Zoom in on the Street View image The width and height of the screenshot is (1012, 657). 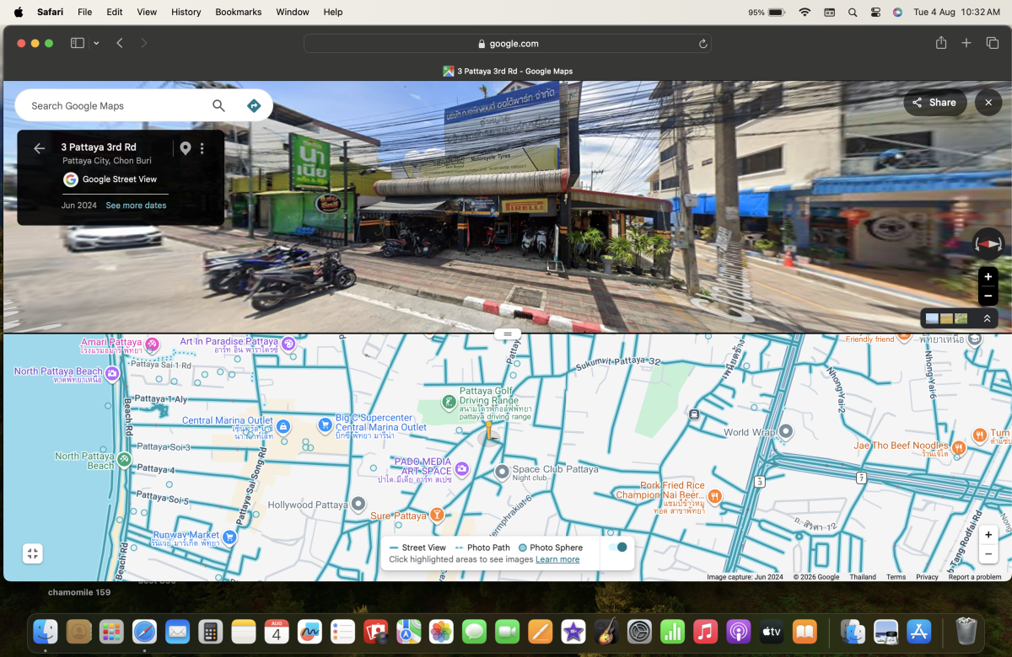[x=988, y=277]
